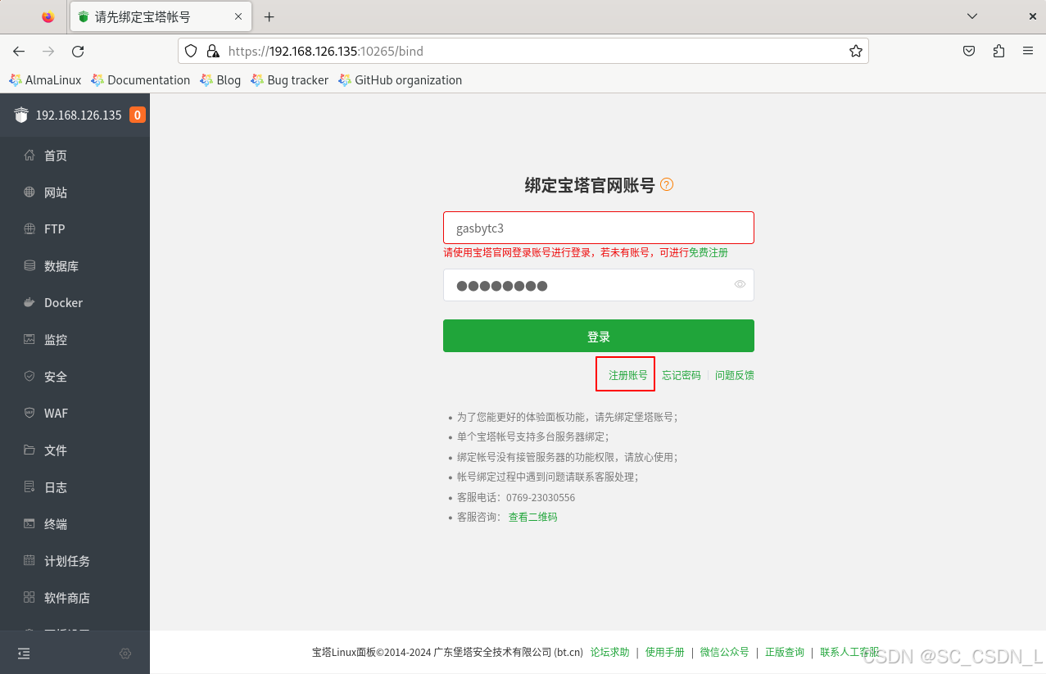Click the 软件商店 grid icon
The image size is (1046, 674).
click(29, 598)
